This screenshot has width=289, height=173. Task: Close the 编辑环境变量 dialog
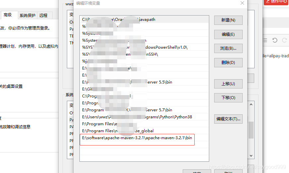click(x=242, y=3)
